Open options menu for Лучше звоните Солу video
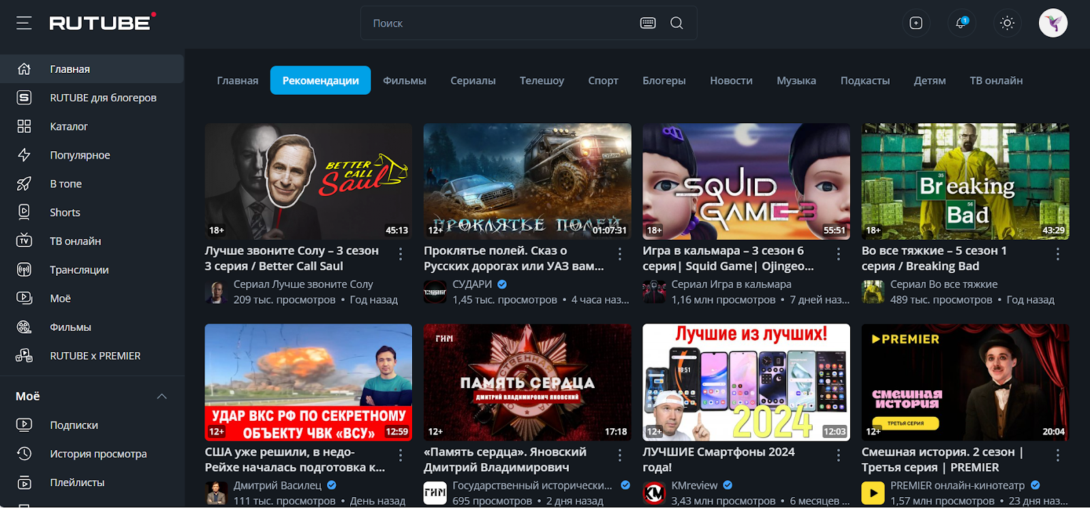The image size is (1090, 508). point(401,254)
